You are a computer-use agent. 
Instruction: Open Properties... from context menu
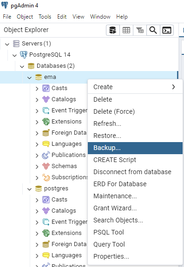(135, 257)
